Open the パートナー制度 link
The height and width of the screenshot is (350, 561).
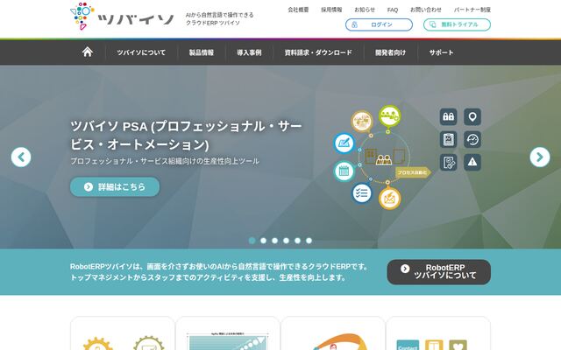472,10
